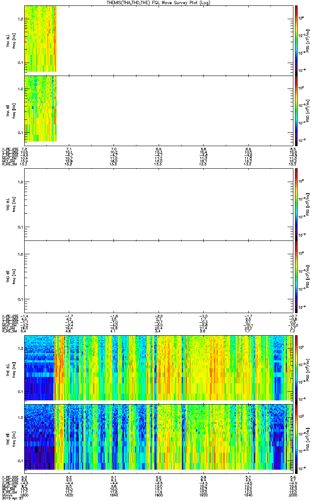Click the THE B-parallel PSD color bar
Viewport: 313px width, 501px height.
coord(296,440)
